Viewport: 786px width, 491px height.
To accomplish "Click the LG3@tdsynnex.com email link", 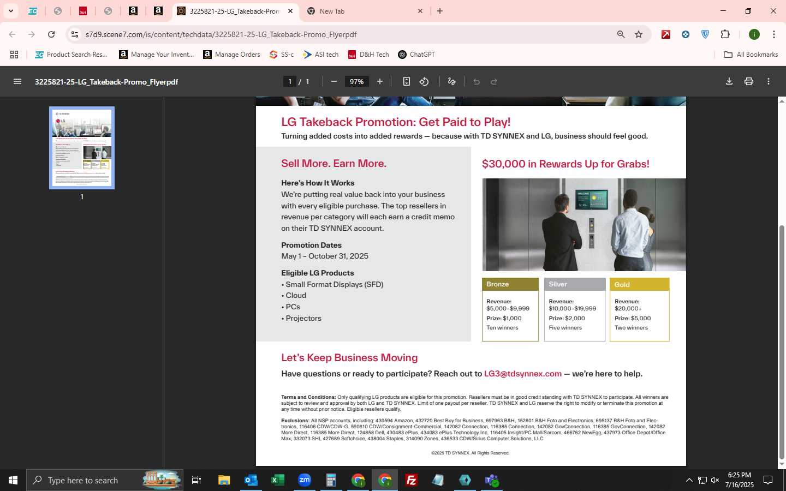I will (523, 374).
